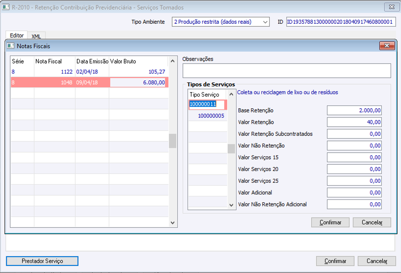Select nota fiscal 1122 row
Viewport: 401px width, 273px height.
point(89,72)
